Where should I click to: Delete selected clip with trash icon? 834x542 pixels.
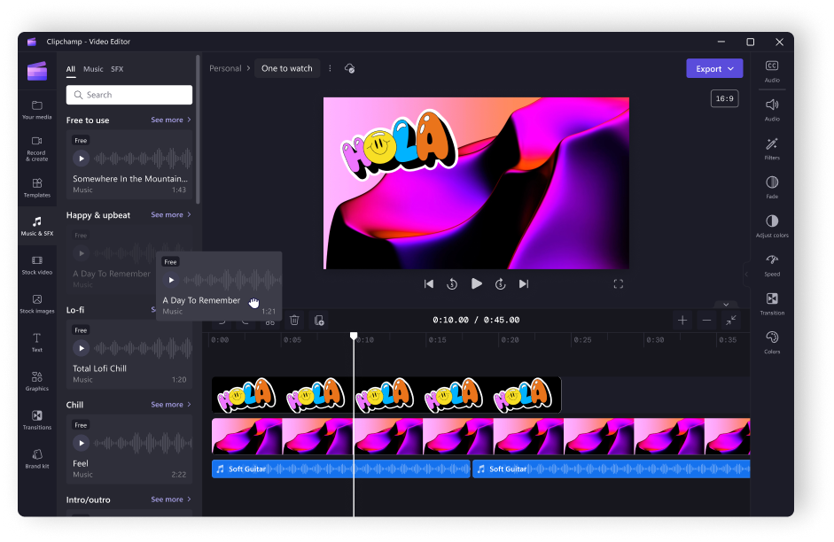[x=294, y=320]
